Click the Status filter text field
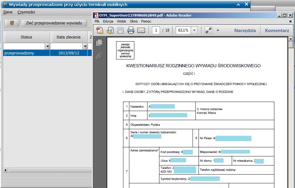 [x=24, y=46]
